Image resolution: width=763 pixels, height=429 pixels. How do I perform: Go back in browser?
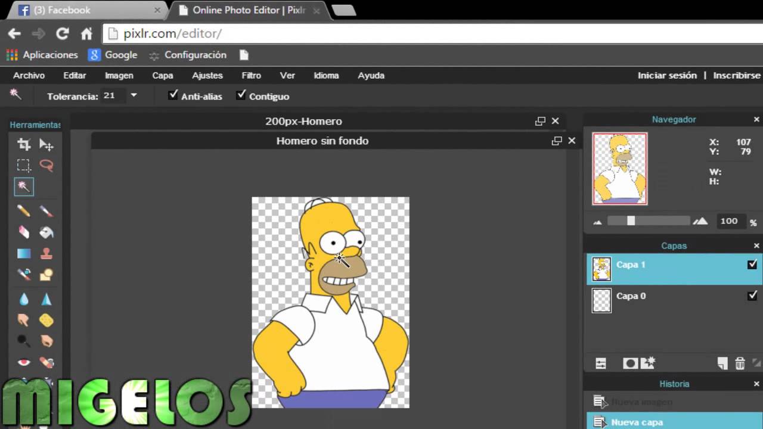[14, 33]
